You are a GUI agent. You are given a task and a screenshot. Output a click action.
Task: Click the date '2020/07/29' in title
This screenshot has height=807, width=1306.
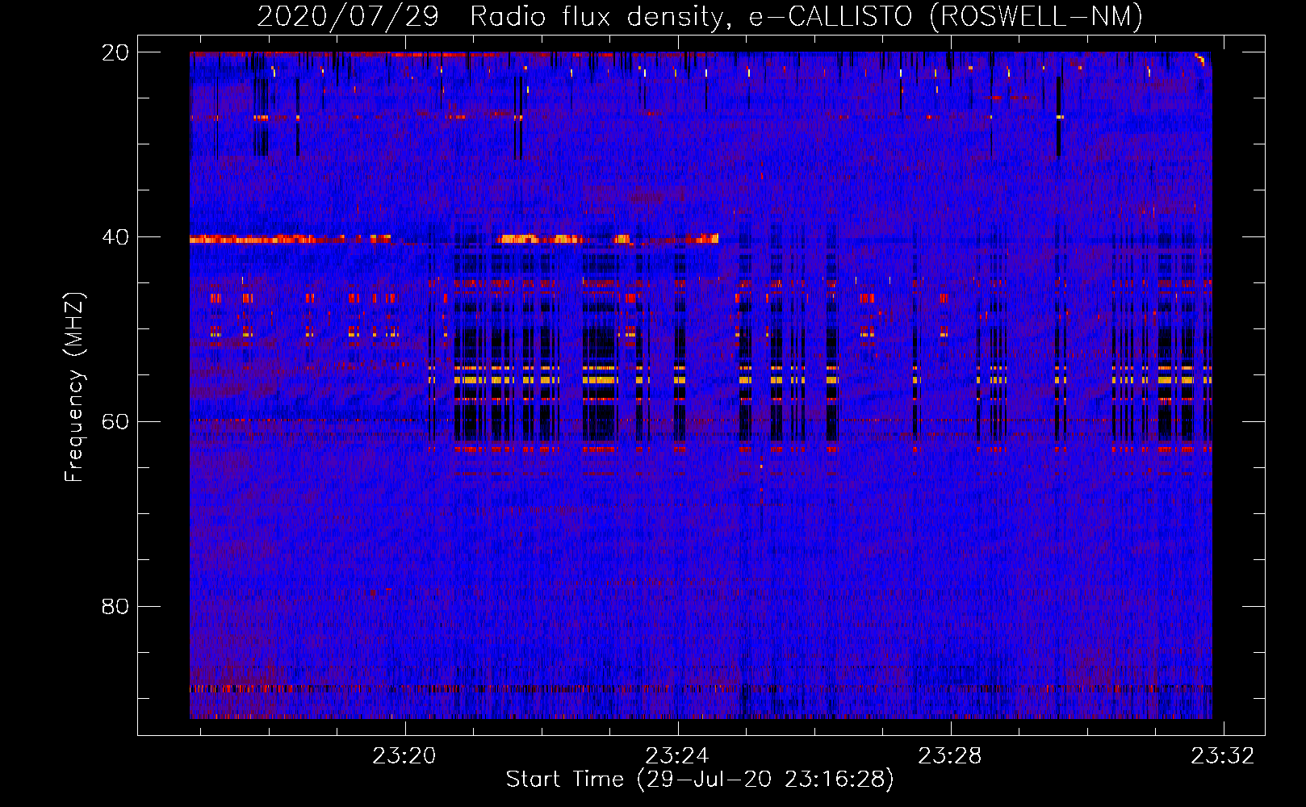(348, 17)
